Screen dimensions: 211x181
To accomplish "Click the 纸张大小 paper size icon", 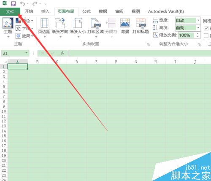I will 78,23.
